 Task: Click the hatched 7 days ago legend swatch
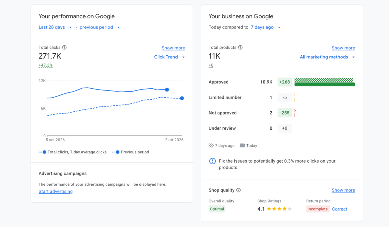click(x=211, y=146)
